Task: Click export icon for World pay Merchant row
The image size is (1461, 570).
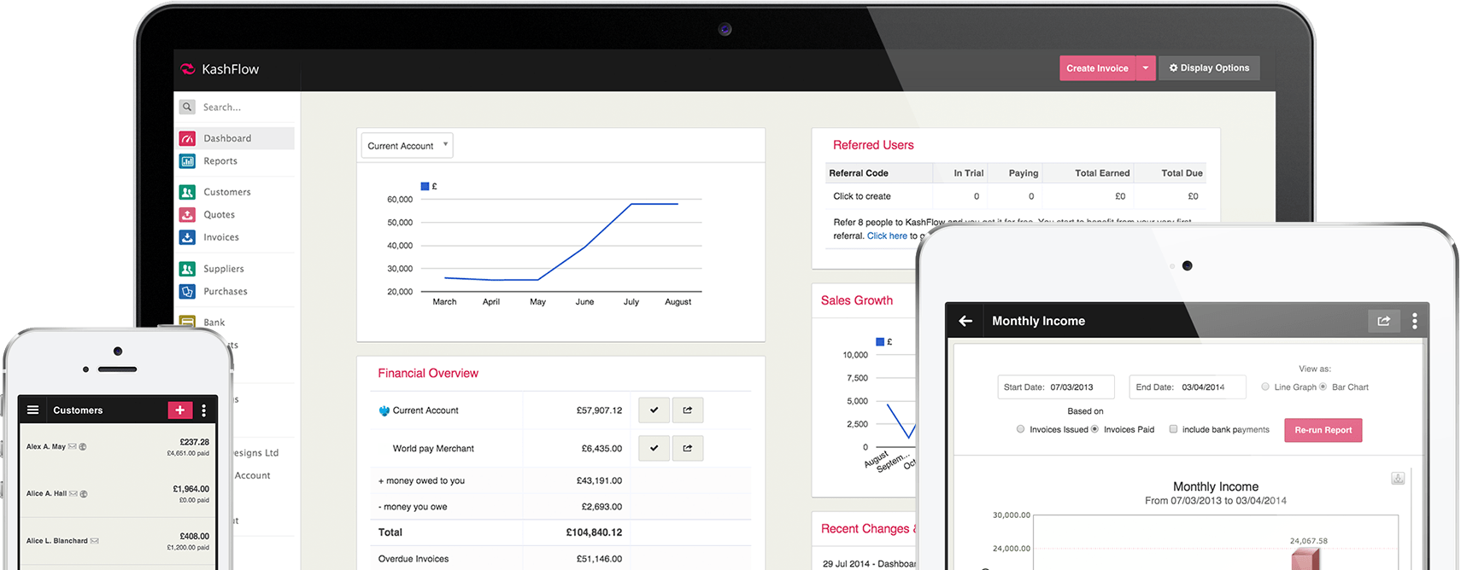Action: coord(687,448)
